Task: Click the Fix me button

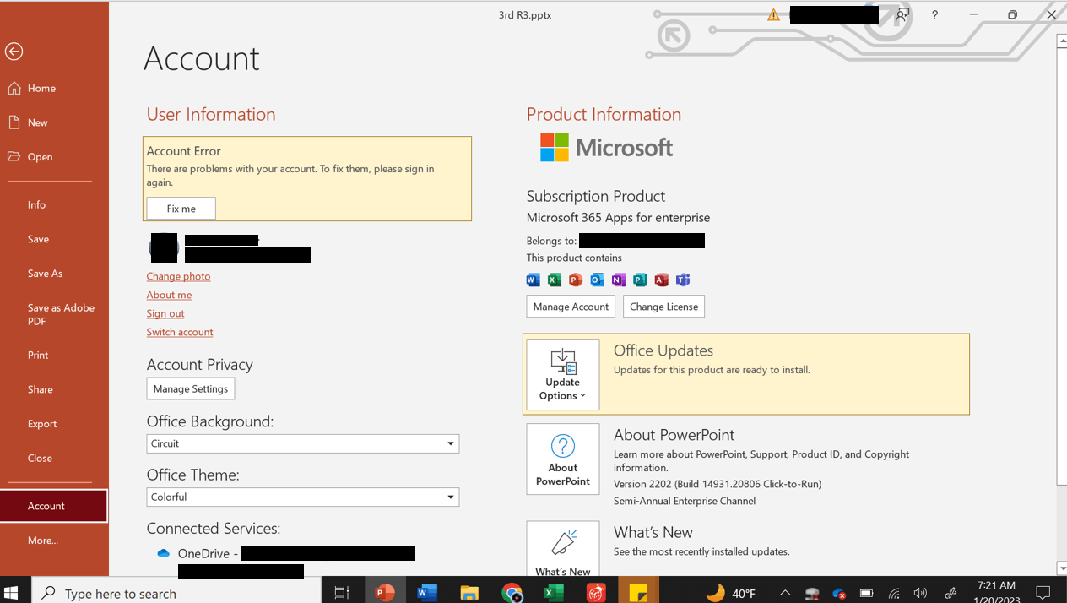Action: (x=181, y=209)
